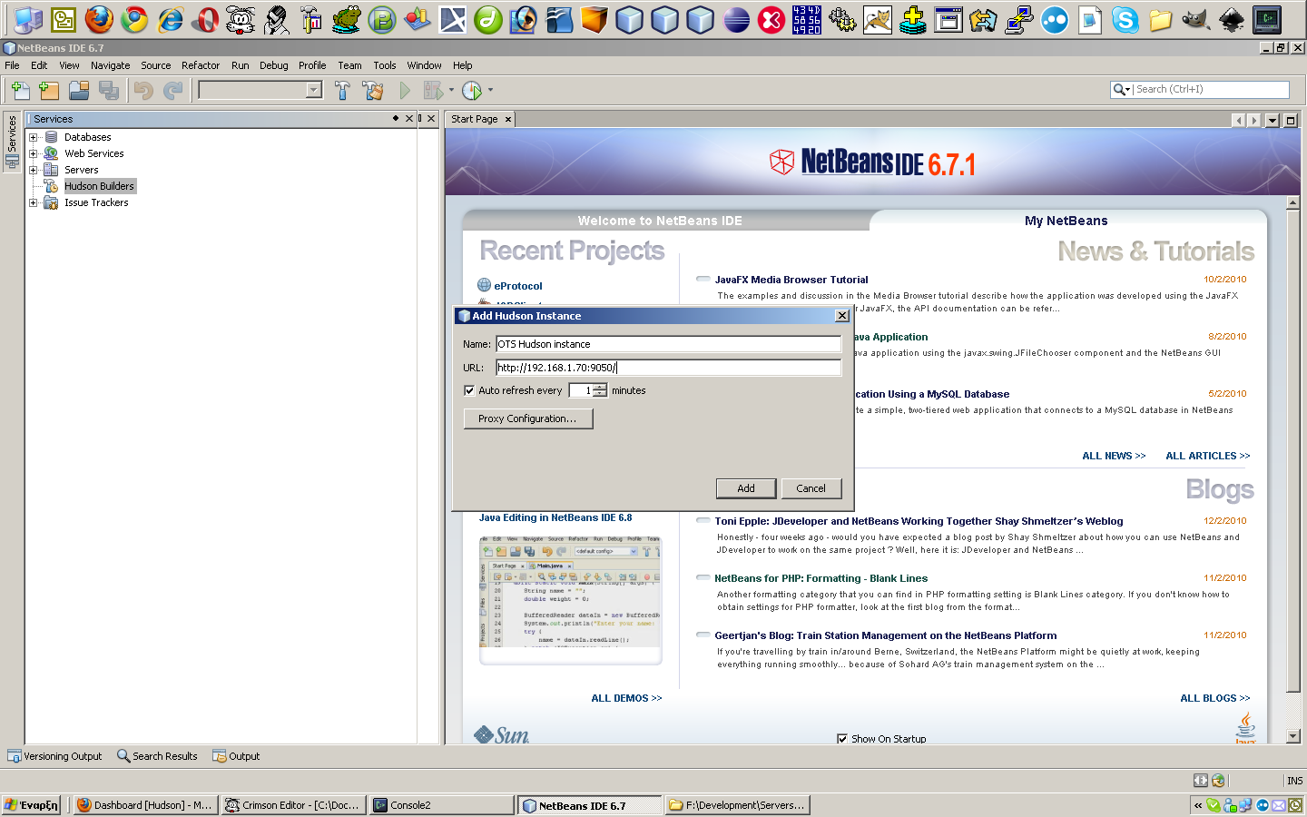Select Hudson Builders in Services tree
Screen dimensions: 1307x817
tap(99, 186)
